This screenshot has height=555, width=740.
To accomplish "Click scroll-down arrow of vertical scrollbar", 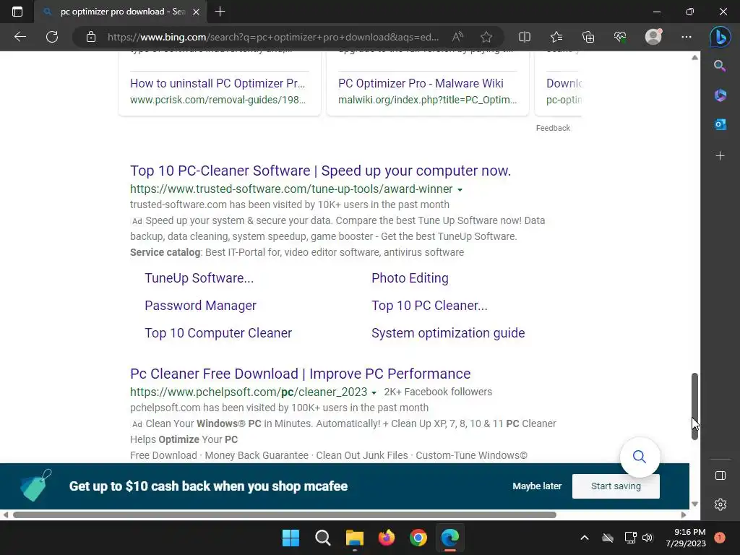I will [x=694, y=504].
